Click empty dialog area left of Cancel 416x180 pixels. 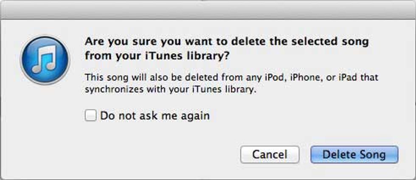coord(159,155)
